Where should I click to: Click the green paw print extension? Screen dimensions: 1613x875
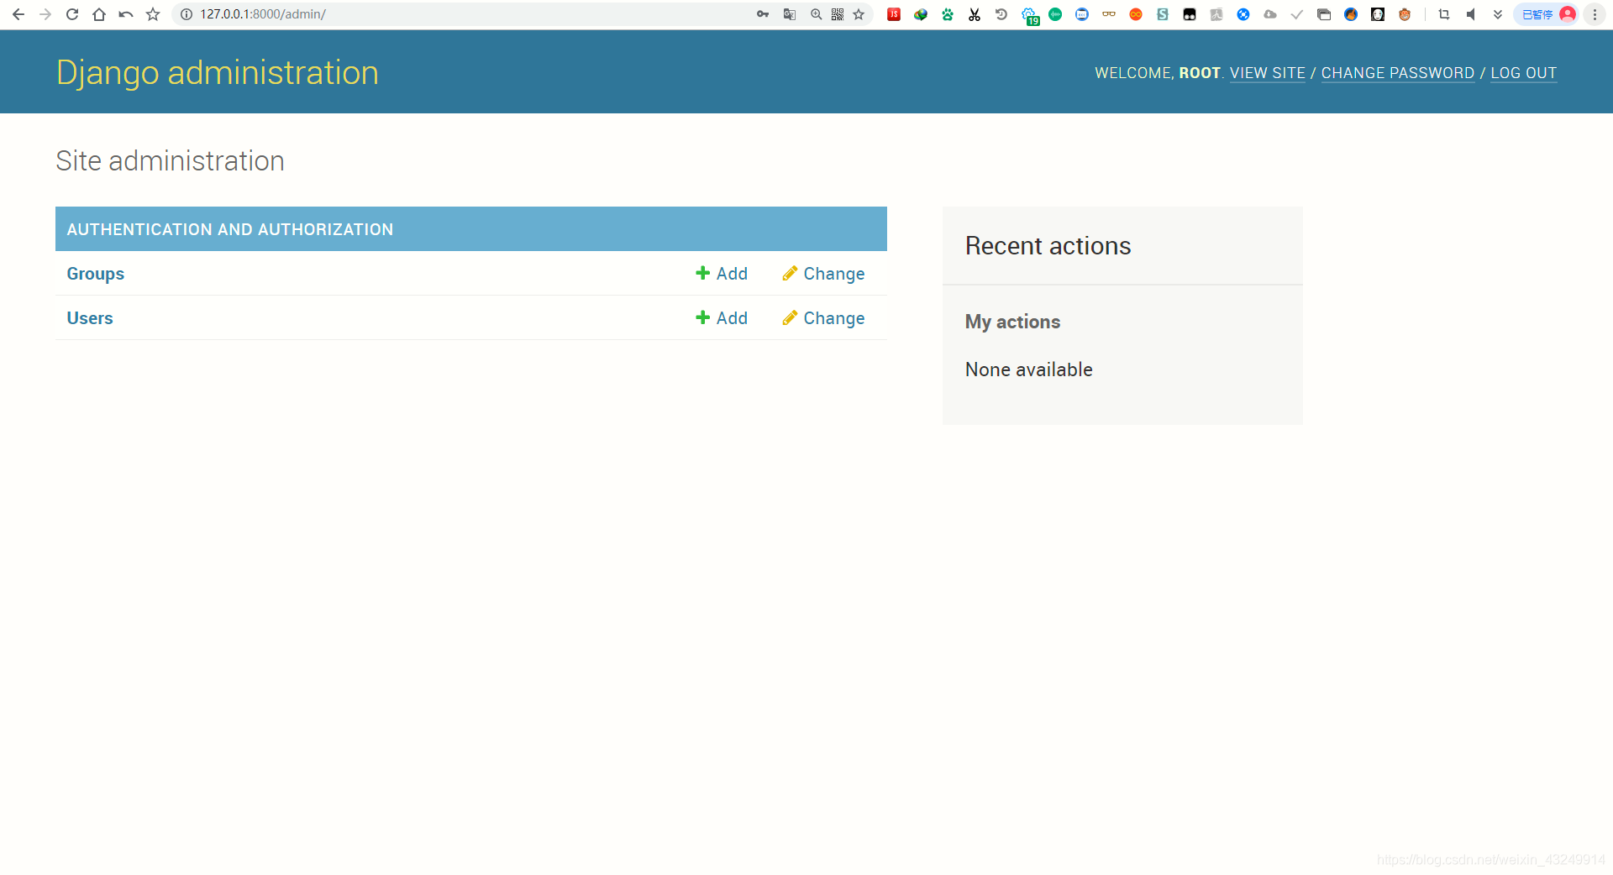tap(948, 14)
